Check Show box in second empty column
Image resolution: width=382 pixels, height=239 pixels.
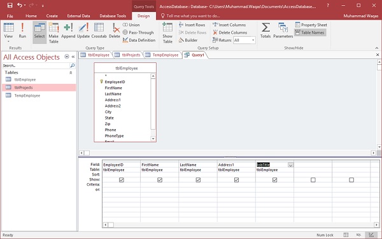(x=351, y=180)
